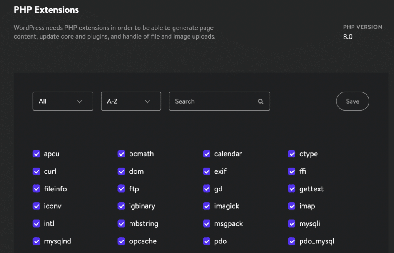394x253 pixels.
Task: Uncheck the ffi extension
Action: click(292, 171)
